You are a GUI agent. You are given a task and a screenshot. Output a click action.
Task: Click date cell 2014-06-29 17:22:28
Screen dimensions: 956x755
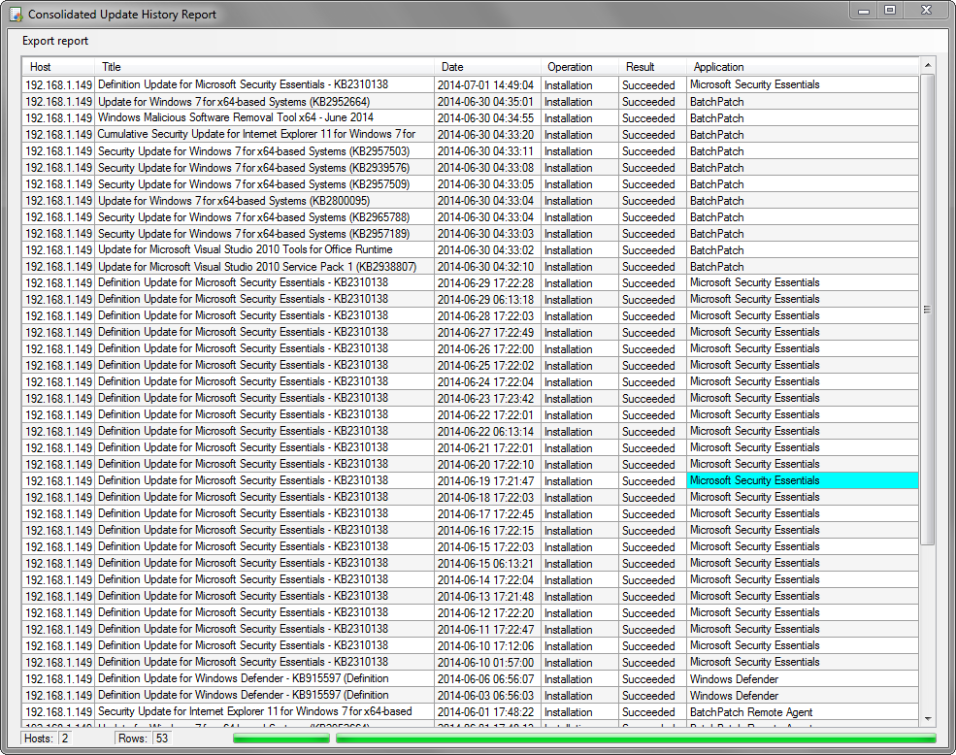[487, 283]
